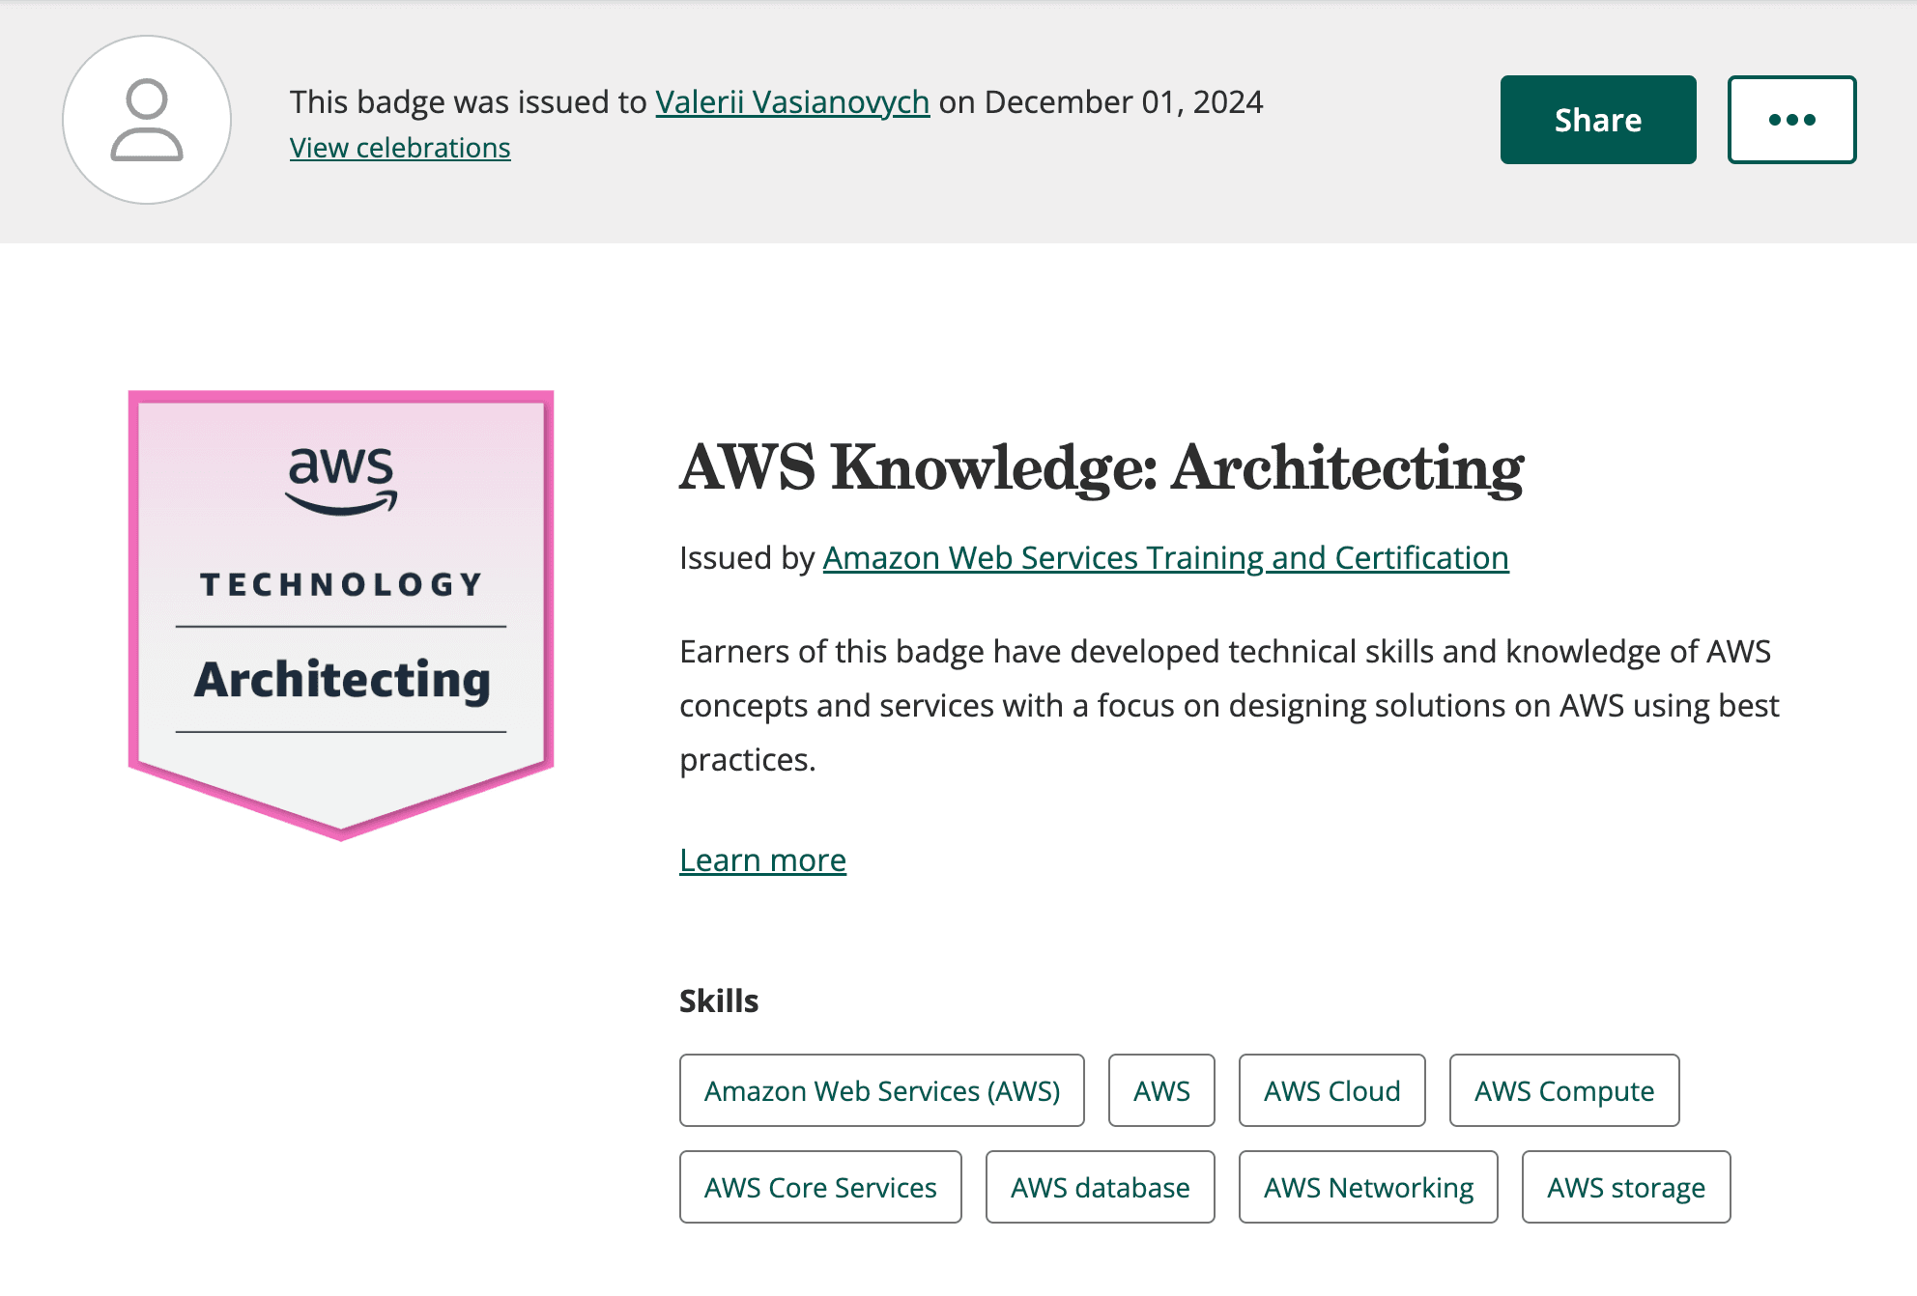Open Amazon Web Services Training and Certification link
Viewport: 1917px width, 1296px height.
(x=1165, y=558)
